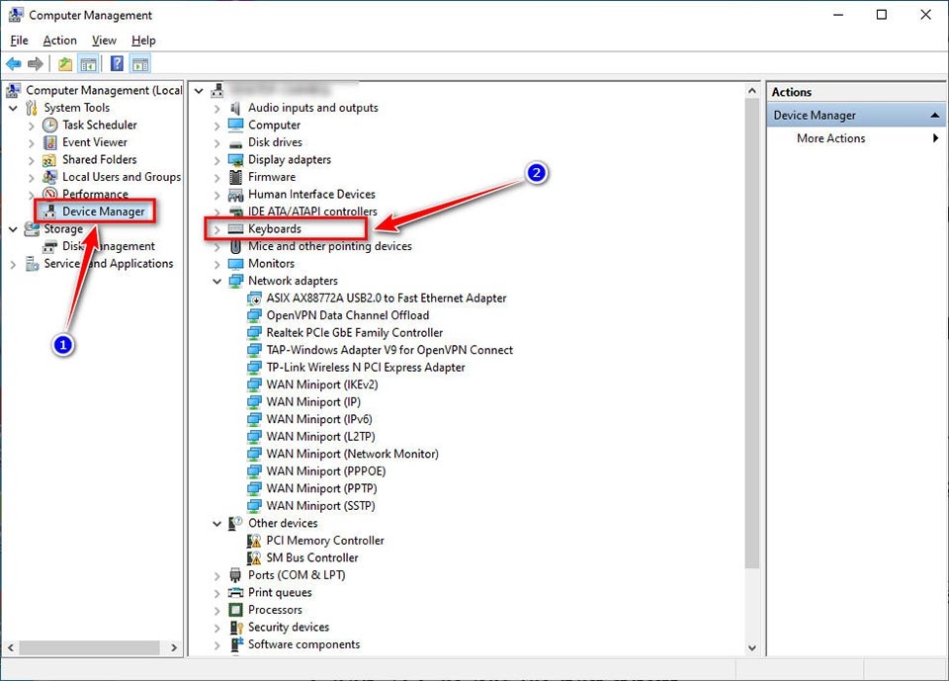Select the Keyboards device category
Viewport: 949px width, 681px height.
tap(274, 229)
